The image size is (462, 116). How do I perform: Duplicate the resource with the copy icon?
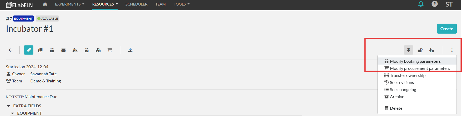[40, 50]
